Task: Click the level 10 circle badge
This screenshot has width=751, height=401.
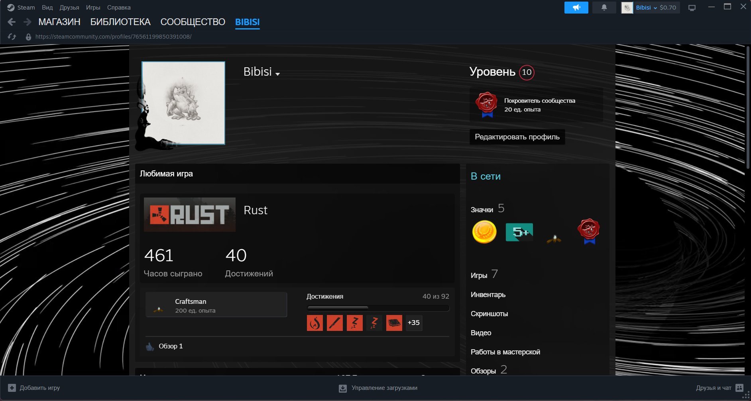Action: coord(527,72)
